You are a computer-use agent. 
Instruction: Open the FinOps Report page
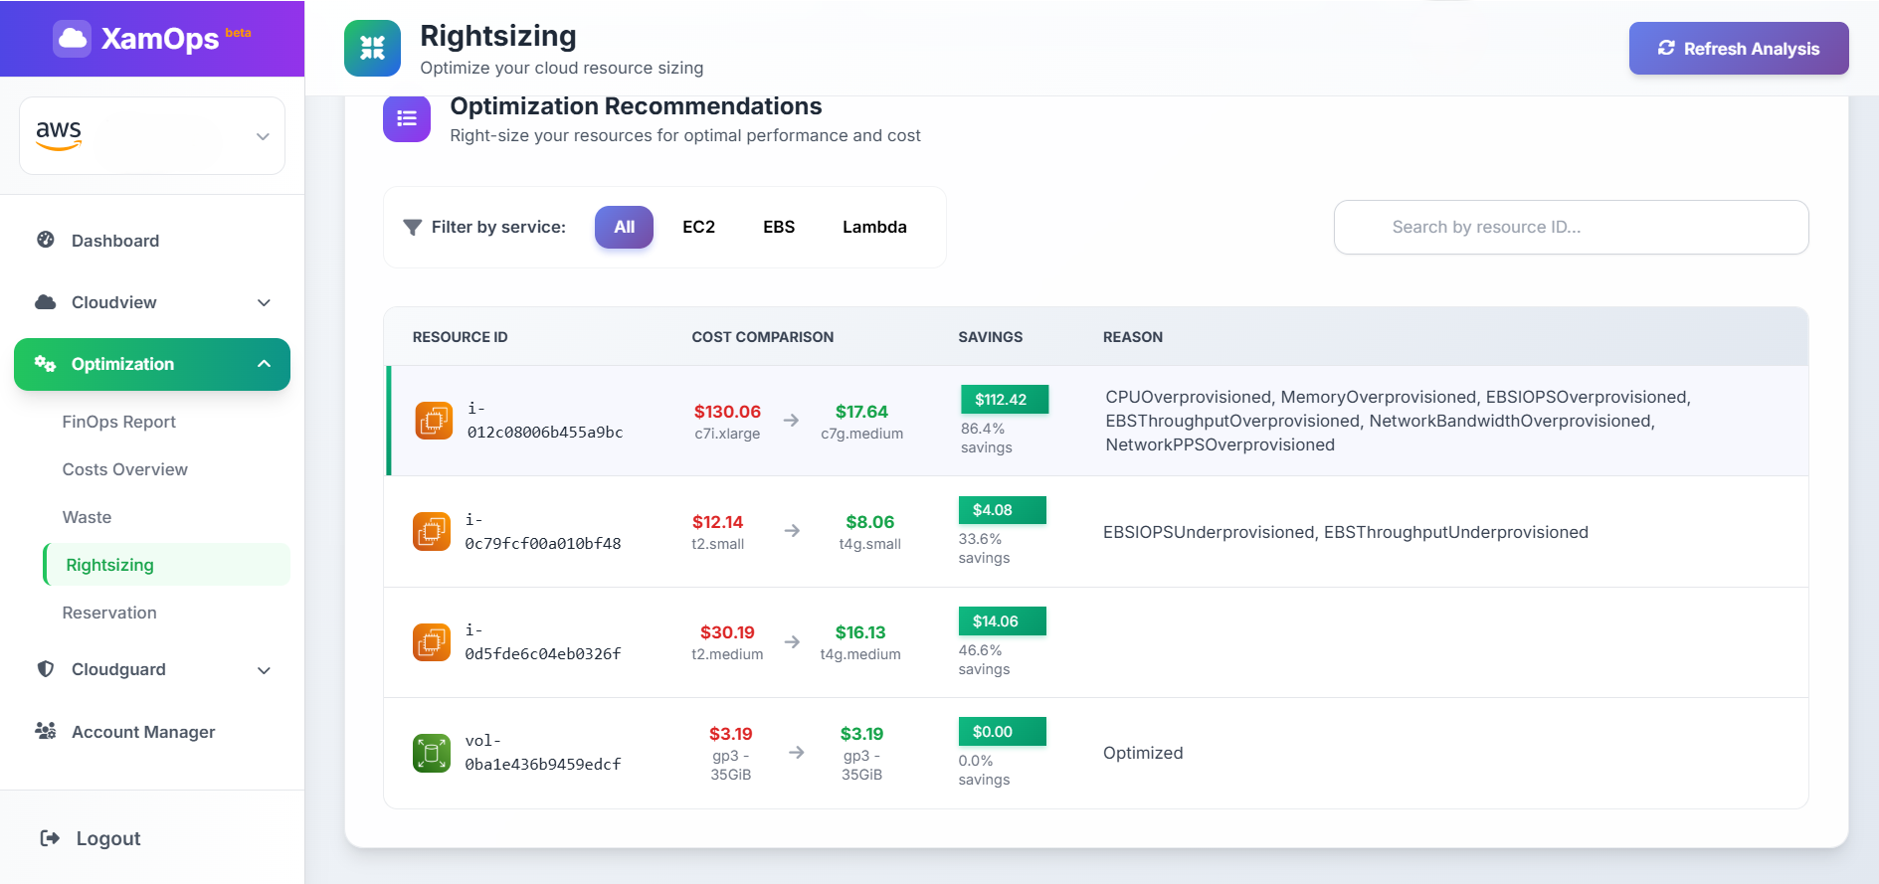[119, 422]
